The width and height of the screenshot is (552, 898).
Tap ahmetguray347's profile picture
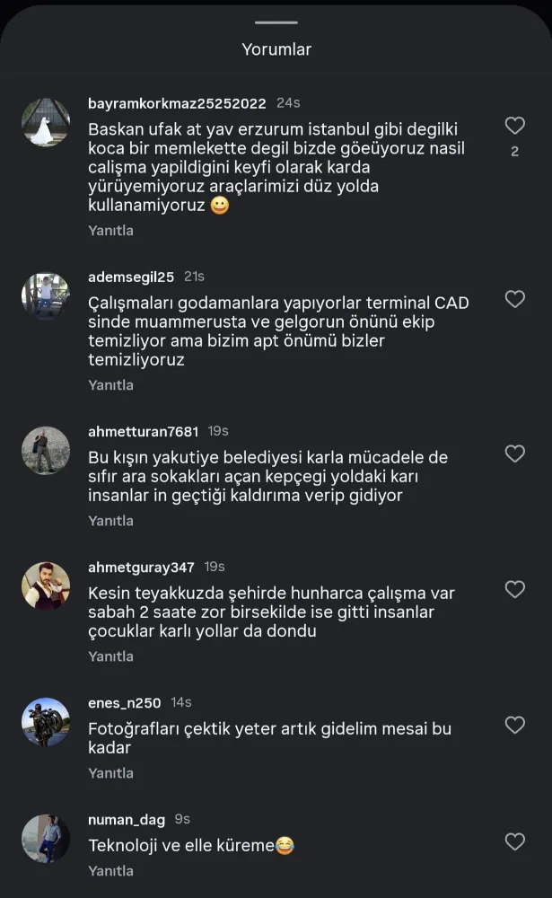pos(46,585)
